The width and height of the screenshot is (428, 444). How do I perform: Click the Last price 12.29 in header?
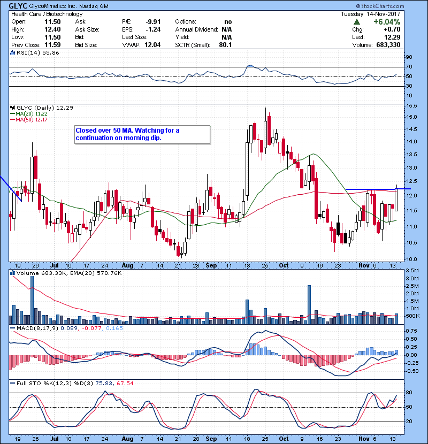(x=392, y=37)
